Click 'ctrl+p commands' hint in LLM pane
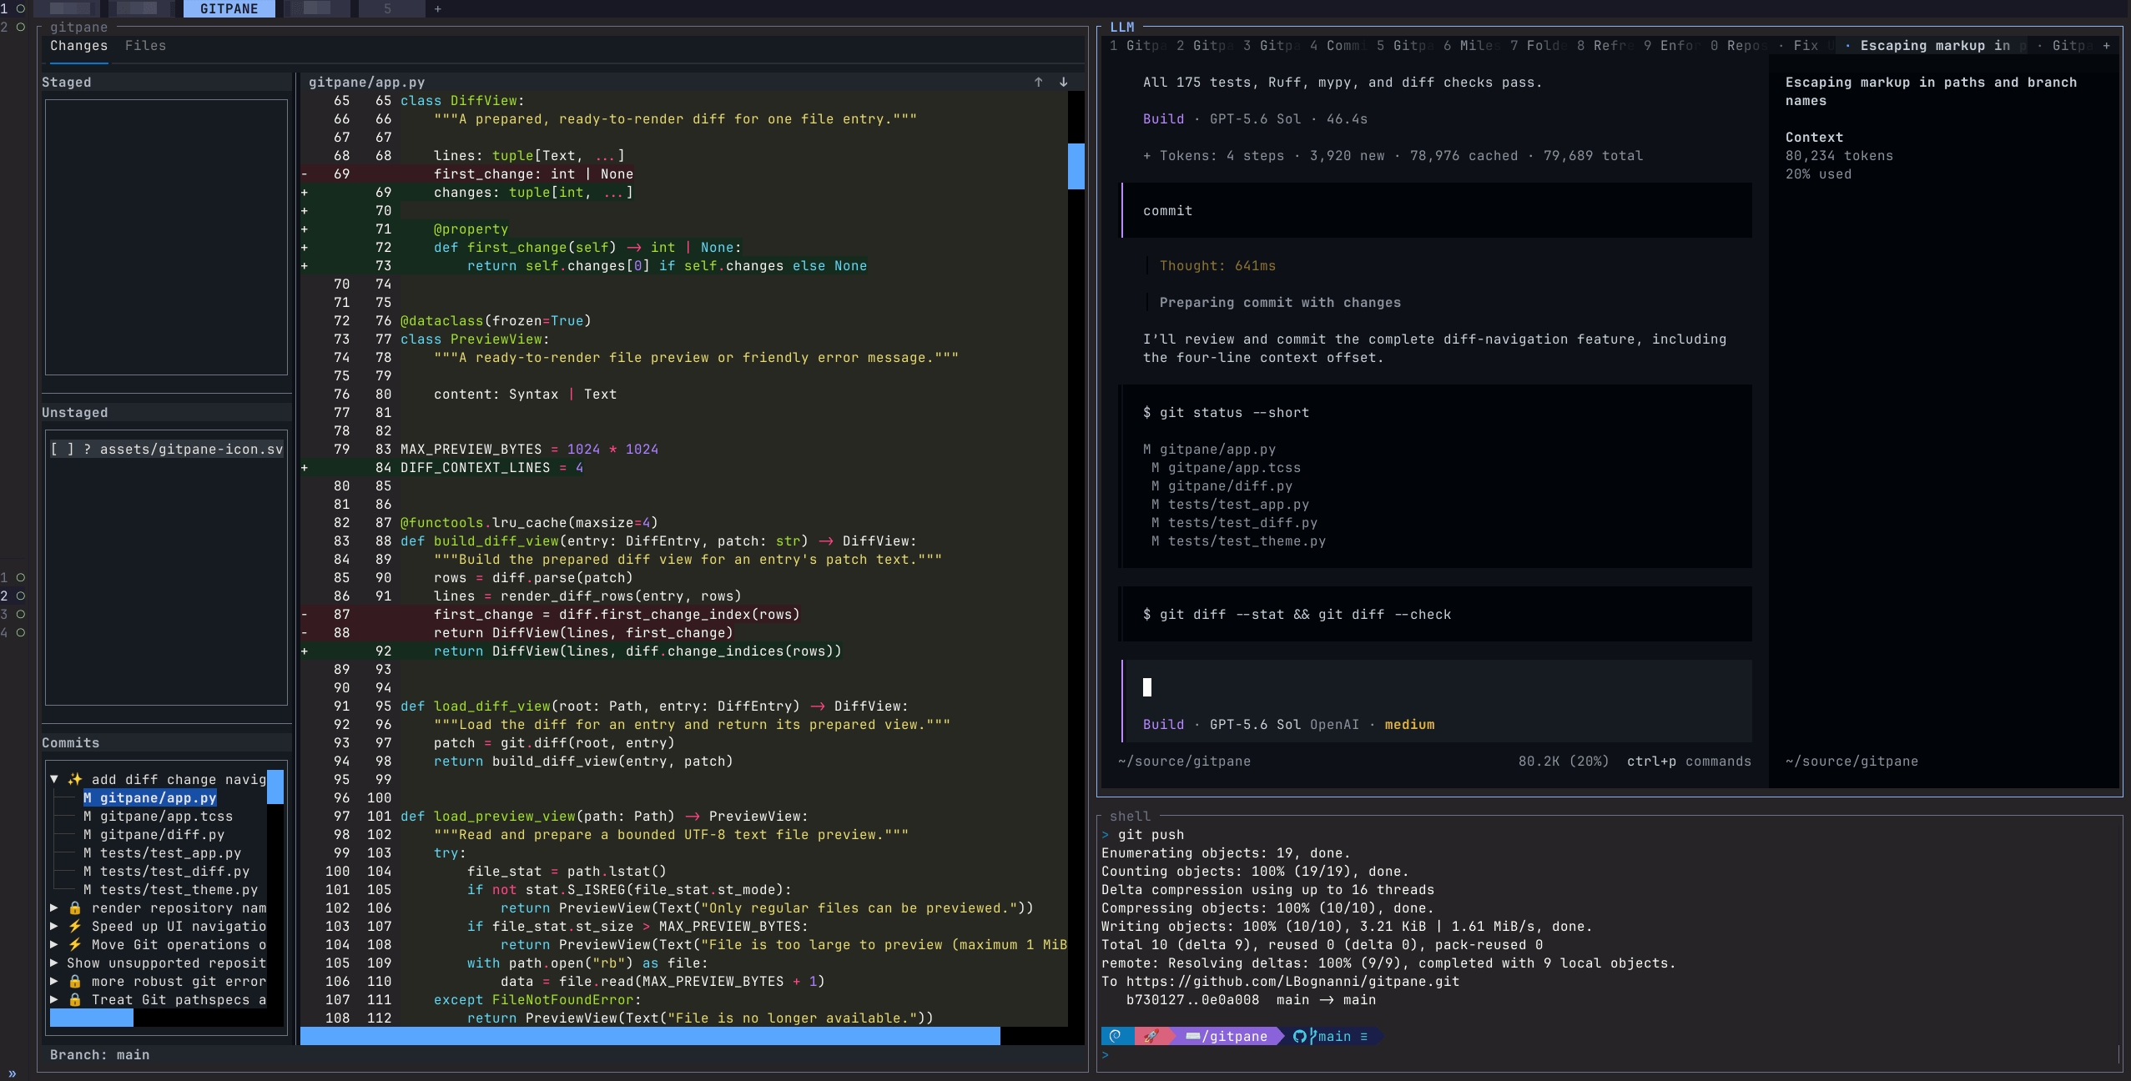The image size is (2131, 1081). point(1689,761)
